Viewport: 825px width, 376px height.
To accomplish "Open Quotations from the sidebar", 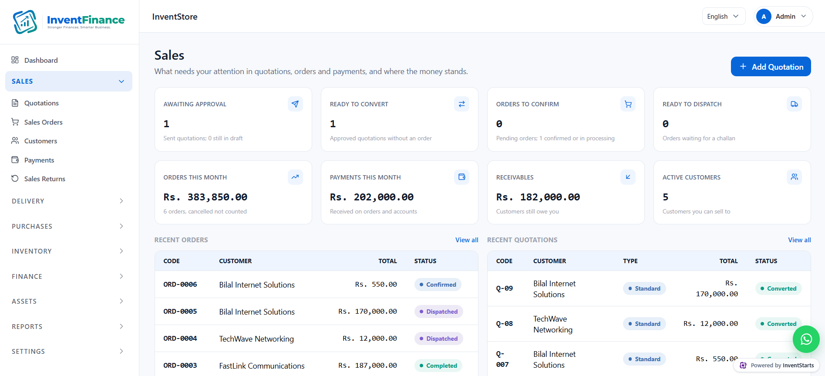I will point(69,103).
